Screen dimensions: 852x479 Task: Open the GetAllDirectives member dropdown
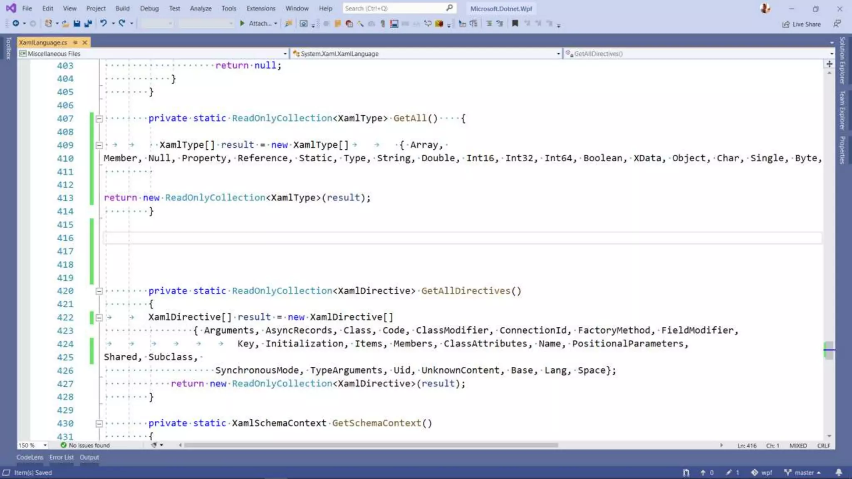(832, 54)
